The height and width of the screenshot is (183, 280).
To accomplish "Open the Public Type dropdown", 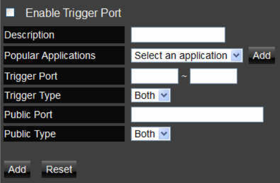I will 151,134.
